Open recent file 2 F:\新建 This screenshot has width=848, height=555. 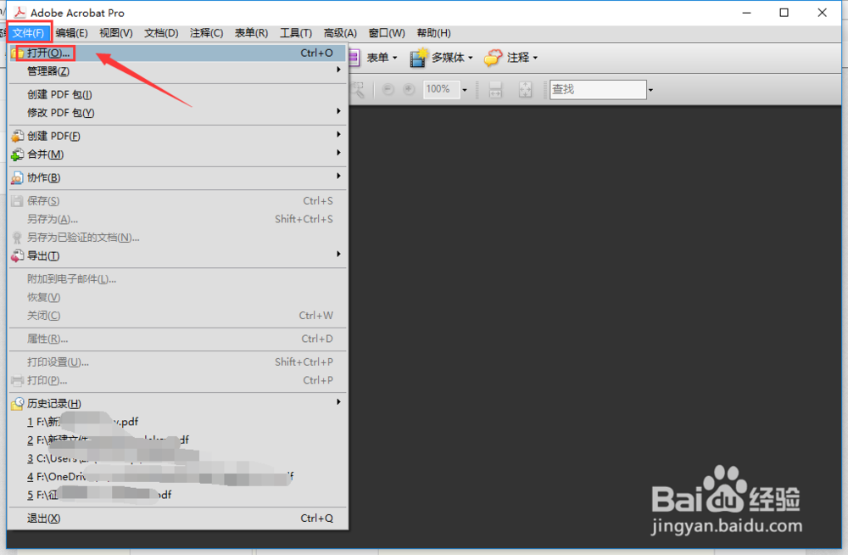[177, 440]
